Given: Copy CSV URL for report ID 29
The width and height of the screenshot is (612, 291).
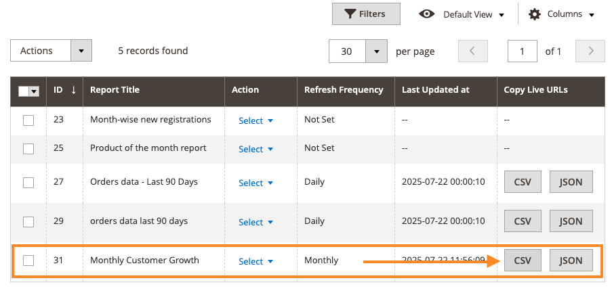Looking at the screenshot, I should [x=523, y=221].
